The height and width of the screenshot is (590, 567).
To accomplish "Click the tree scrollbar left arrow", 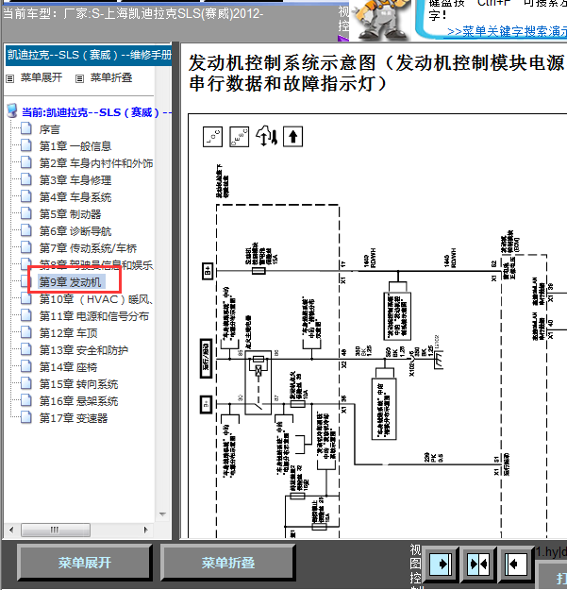I will [11, 530].
